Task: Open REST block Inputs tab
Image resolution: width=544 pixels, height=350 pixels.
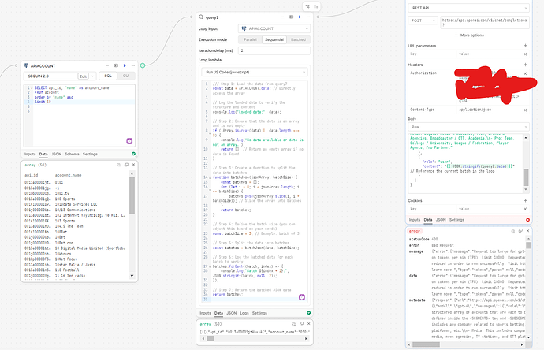Action: tap(414, 220)
